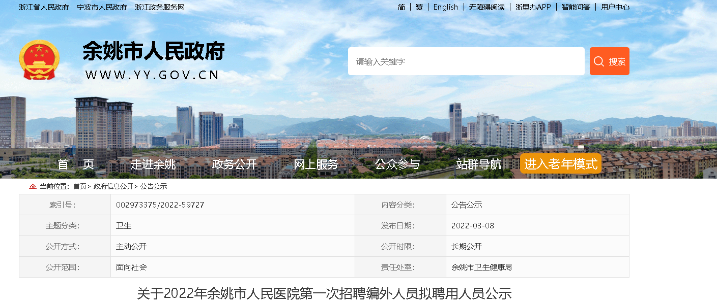Click the 责任处室 label cell
This screenshot has width=717, height=304.
(400, 267)
